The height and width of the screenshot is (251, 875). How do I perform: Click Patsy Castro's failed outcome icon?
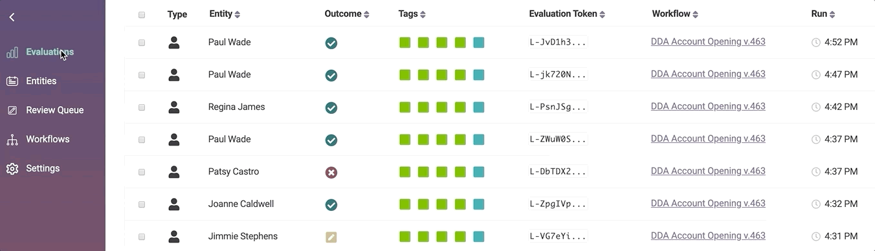click(x=331, y=173)
